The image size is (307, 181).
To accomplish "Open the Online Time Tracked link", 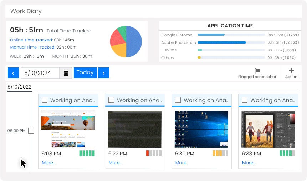I will pos(31,40).
